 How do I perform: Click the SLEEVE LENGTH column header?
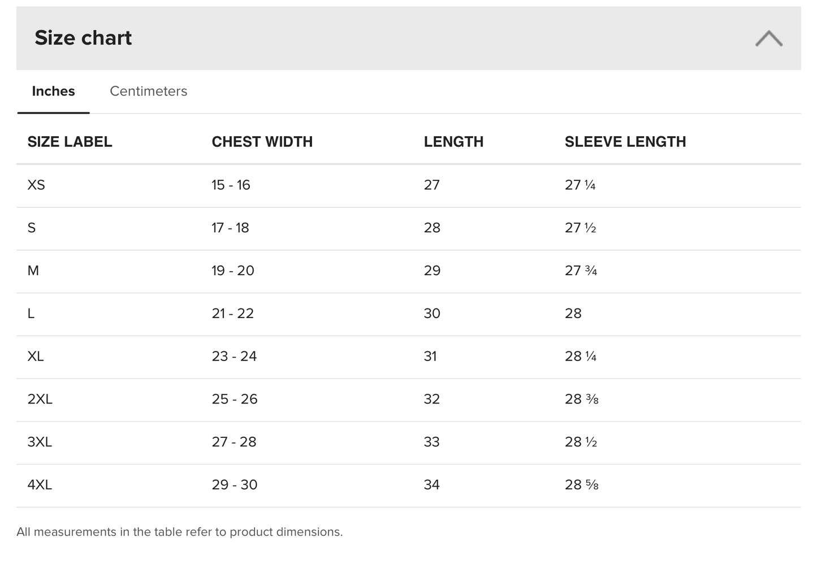pos(625,142)
